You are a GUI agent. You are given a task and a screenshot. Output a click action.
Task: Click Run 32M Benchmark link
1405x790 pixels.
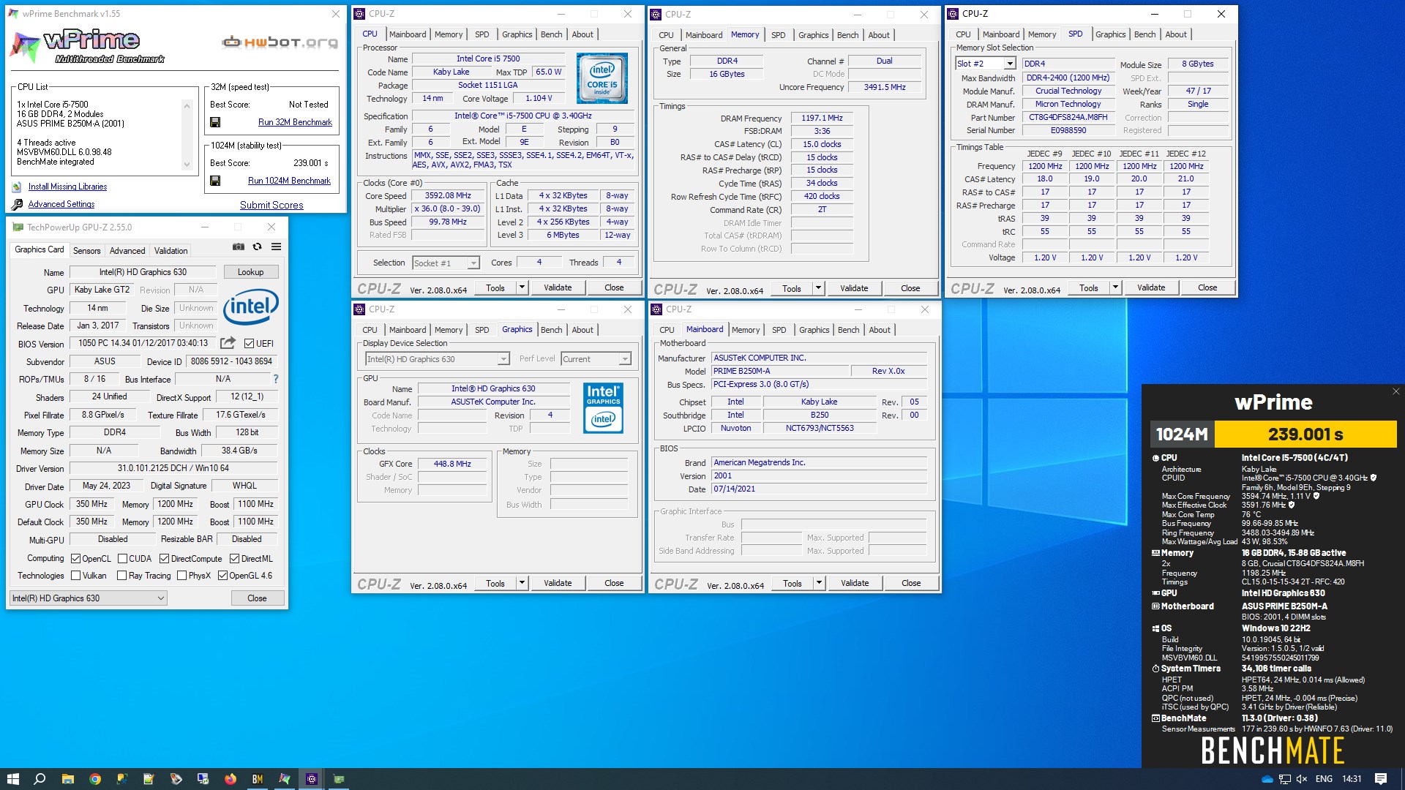pyautogui.click(x=295, y=122)
